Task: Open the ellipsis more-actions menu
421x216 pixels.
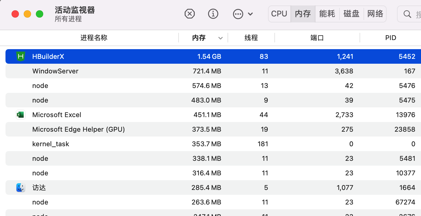Action: click(238, 14)
